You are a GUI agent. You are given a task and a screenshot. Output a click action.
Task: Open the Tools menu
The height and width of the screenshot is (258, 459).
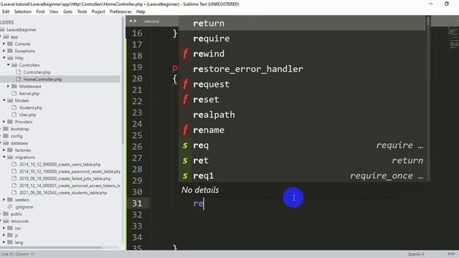click(82, 11)
